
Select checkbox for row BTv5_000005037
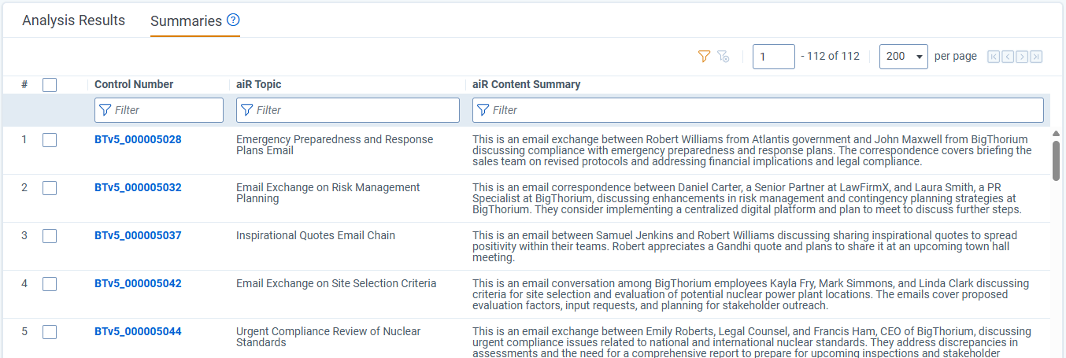(50, 236)
